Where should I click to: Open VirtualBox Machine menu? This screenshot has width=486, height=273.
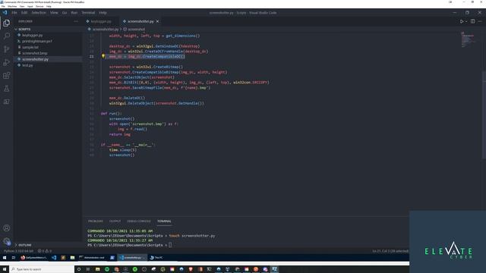click(12, 6)
